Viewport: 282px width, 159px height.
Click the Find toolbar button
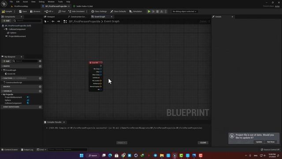pos(62,11)
